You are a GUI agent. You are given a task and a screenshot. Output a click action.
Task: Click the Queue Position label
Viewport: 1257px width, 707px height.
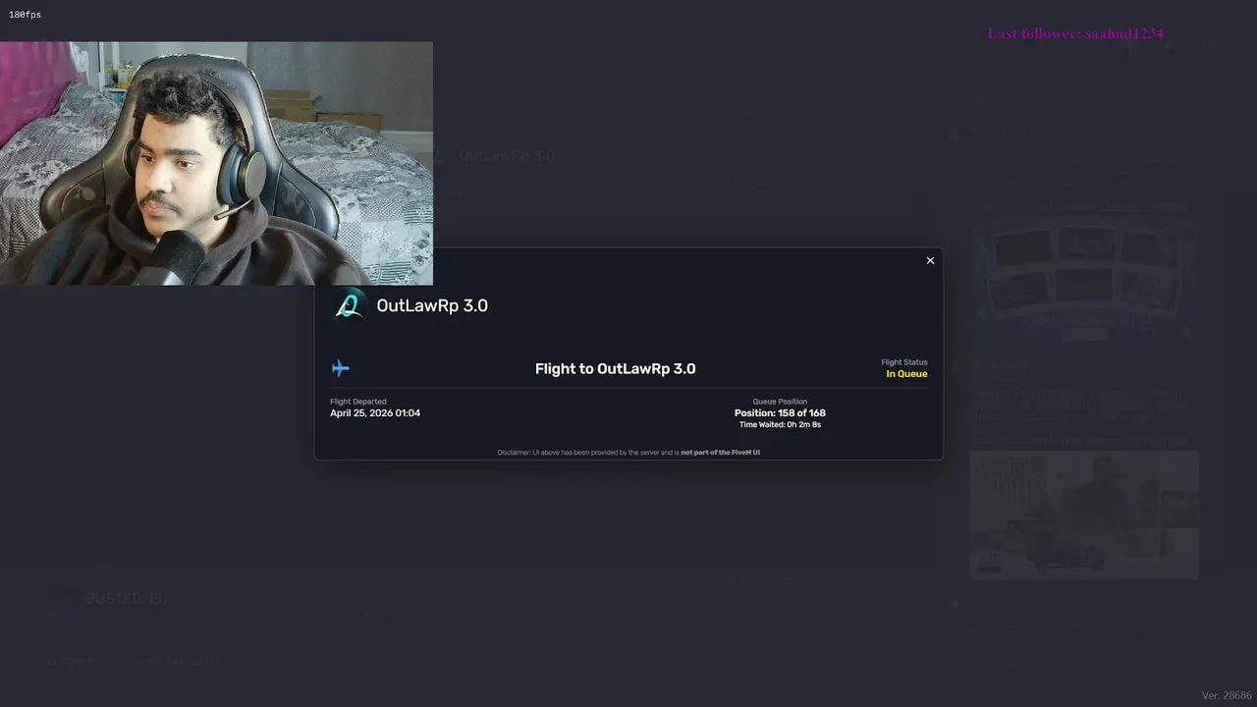780,402
